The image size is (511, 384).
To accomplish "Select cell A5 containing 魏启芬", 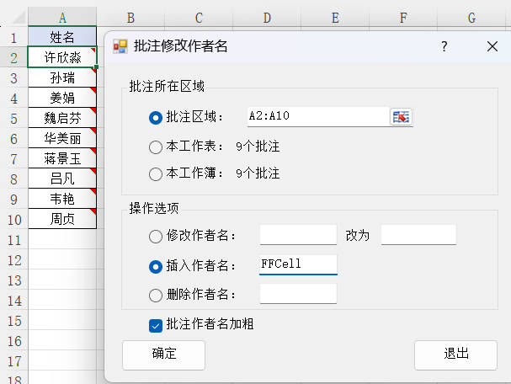I will point(62,118).
